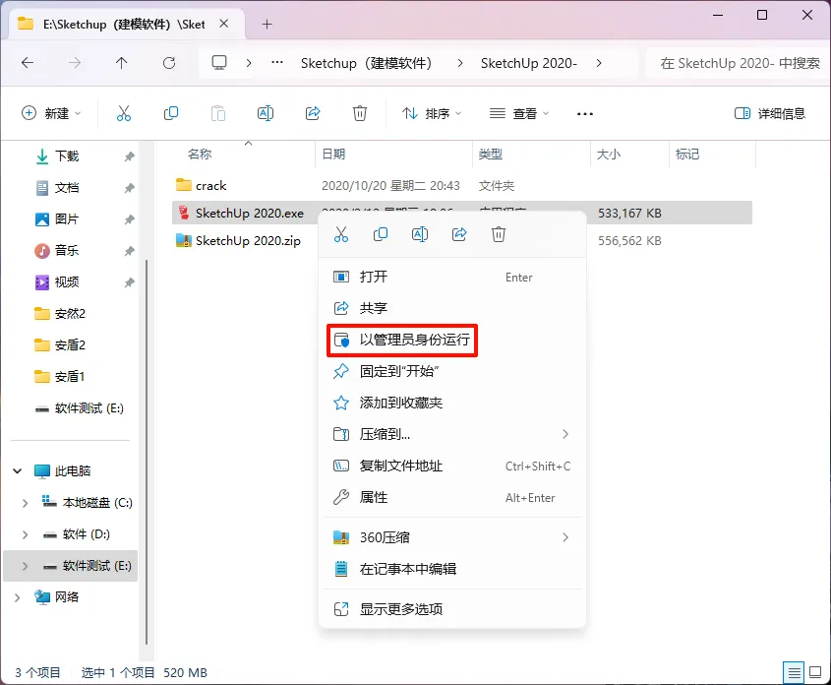The image size is (831, 685).
Task: Switch to large thumbnails view in status bar
Action: [815, 673]
